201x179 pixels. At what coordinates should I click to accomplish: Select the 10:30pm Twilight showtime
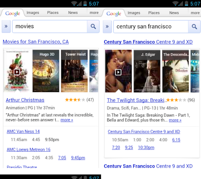[146, 148]
